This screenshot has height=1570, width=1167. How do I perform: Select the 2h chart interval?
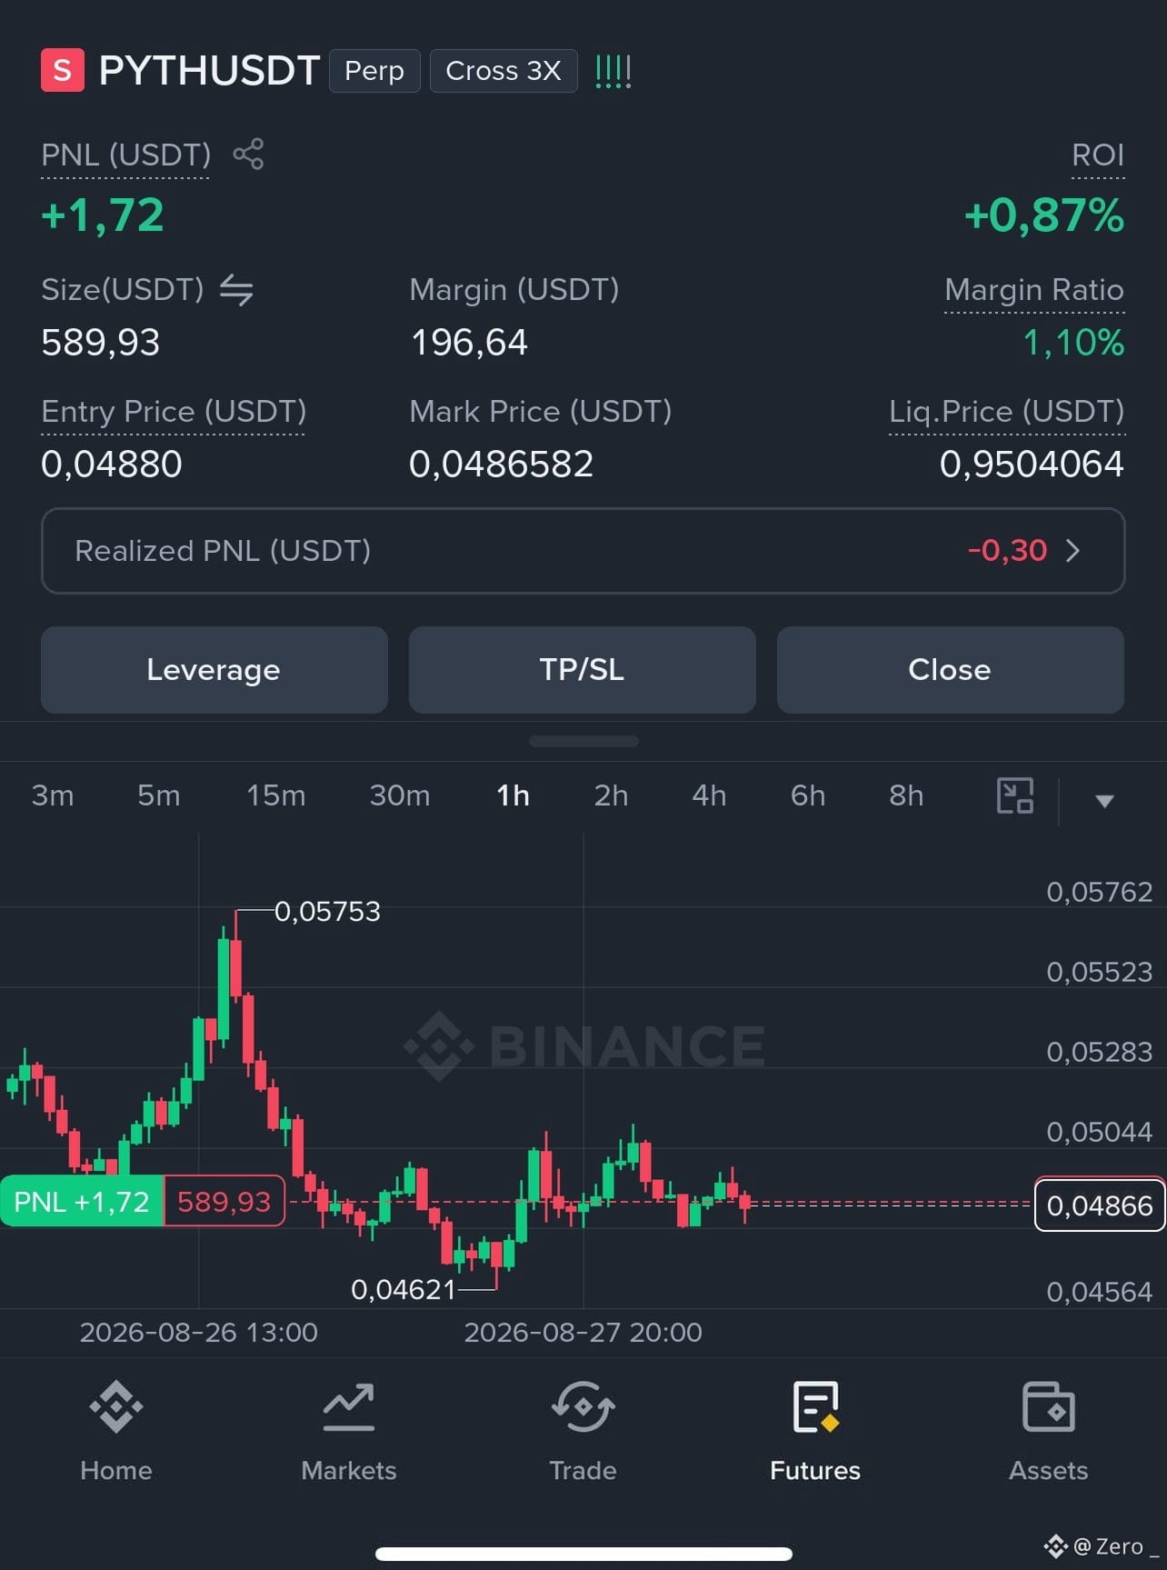click(612, 795)
